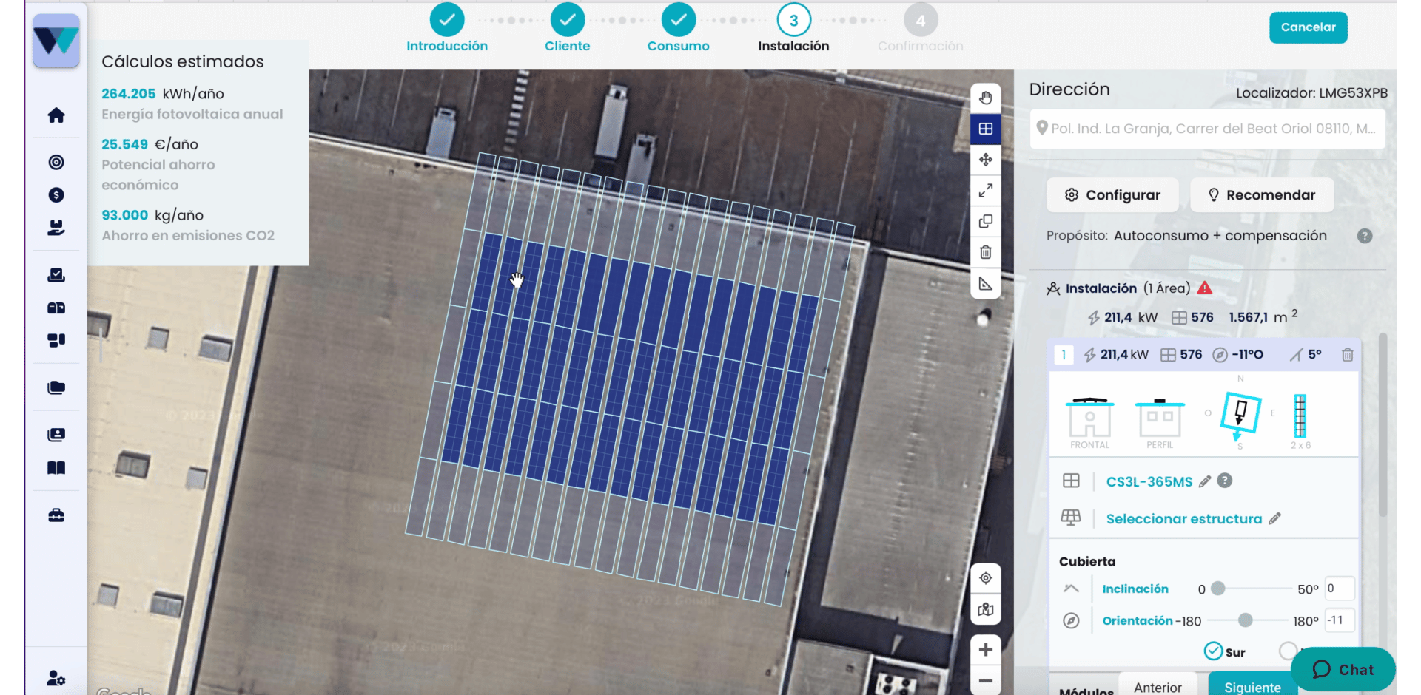The width and height of the screenshot is (1421, 695).
Task: Click the 264.205 kWh/año value
Action: pyautogui.click(x=163, y=94)
